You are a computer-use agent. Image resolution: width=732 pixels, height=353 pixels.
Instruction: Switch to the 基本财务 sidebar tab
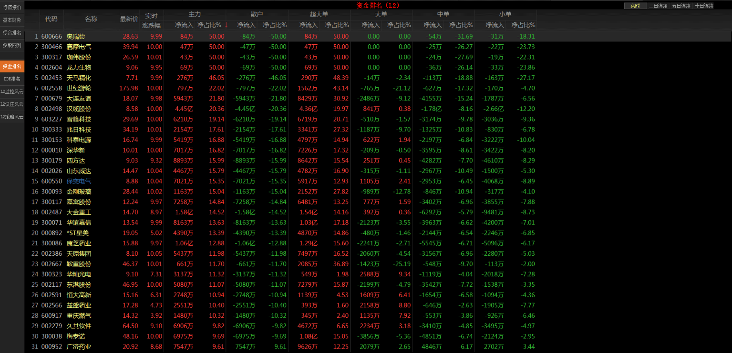pyautogui.click(x=12, y=20)
